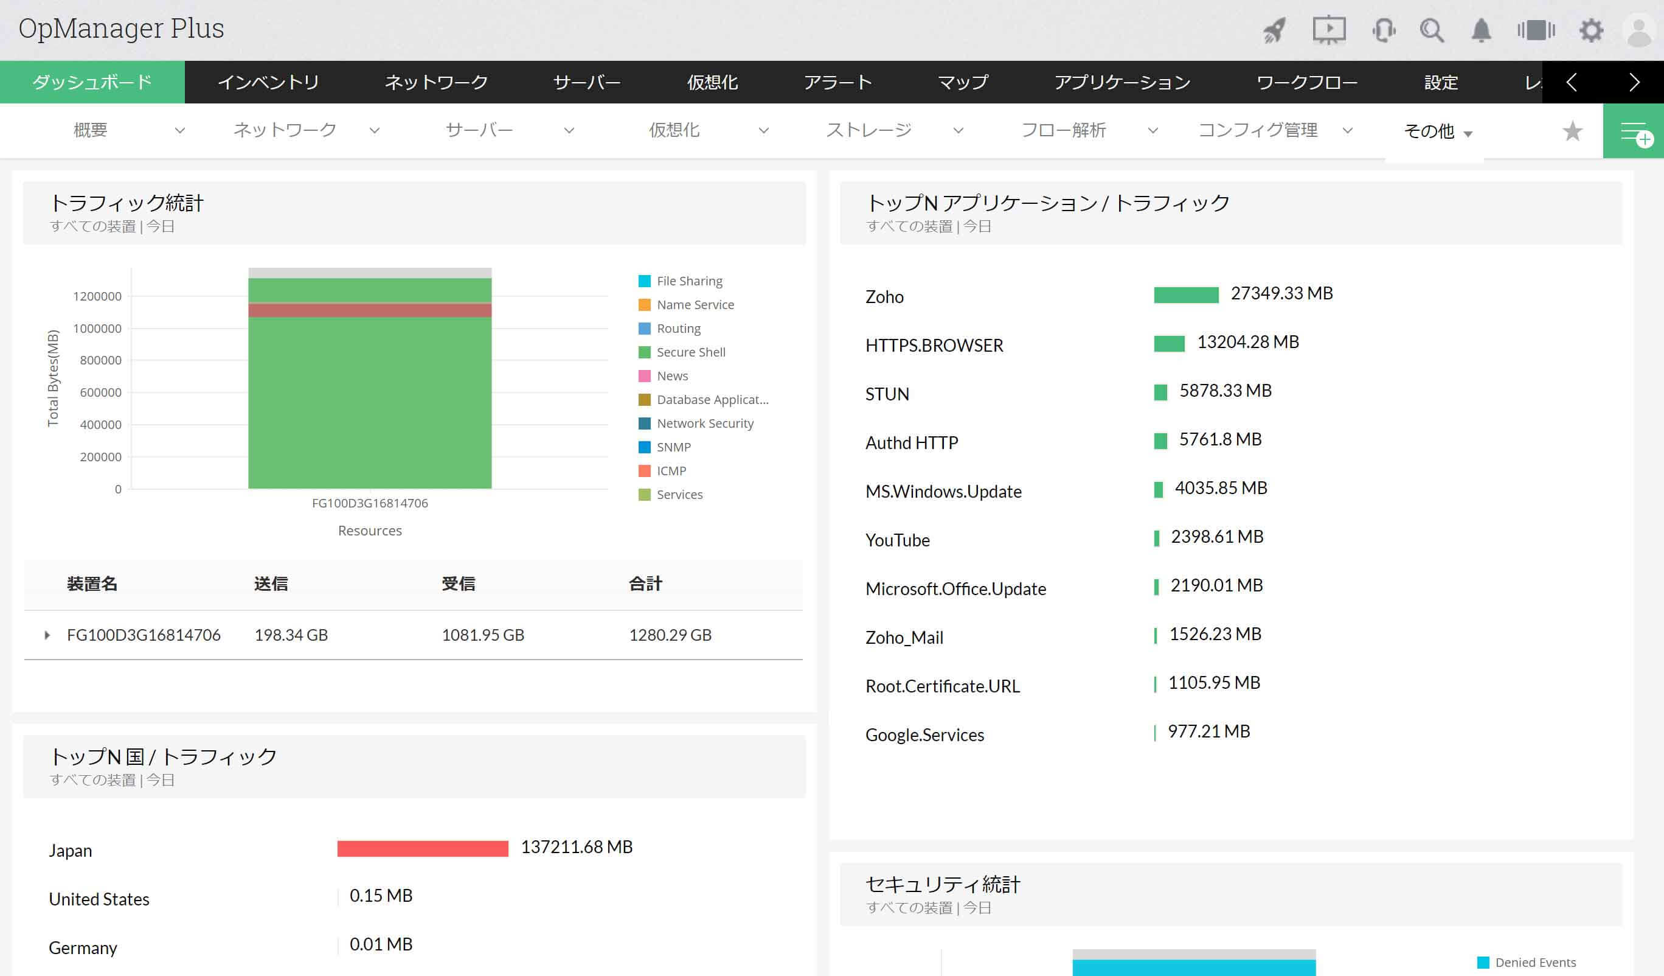
Task: Toggle ICMP legend entry in chart
Action: pyautogui.click(x=671, y=471)
